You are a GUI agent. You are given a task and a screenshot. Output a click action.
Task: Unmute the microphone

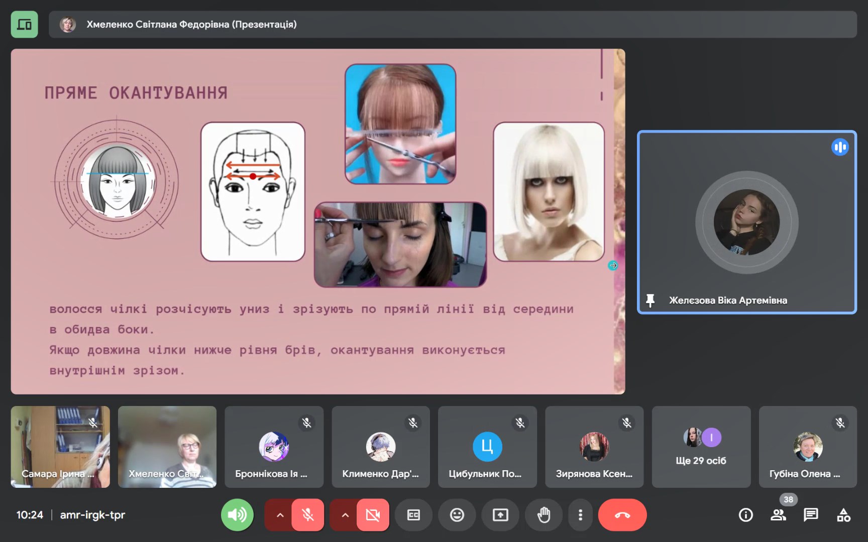[x=308, y=514]
